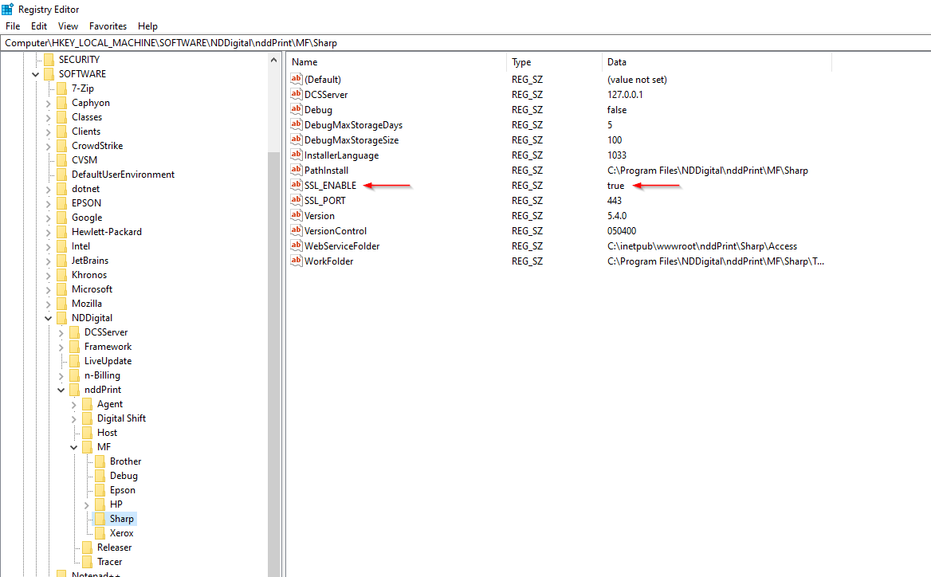Click the Registry Editor title bar icon

7,9
